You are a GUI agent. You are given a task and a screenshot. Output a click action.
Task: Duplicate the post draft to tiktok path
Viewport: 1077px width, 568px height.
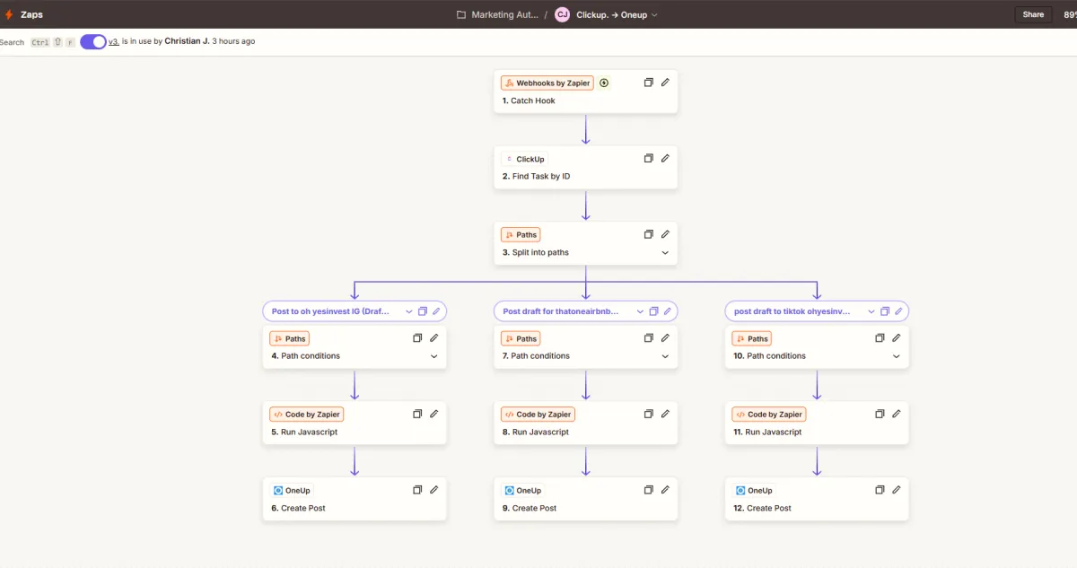pyautogui.click(x=885, y=311)
